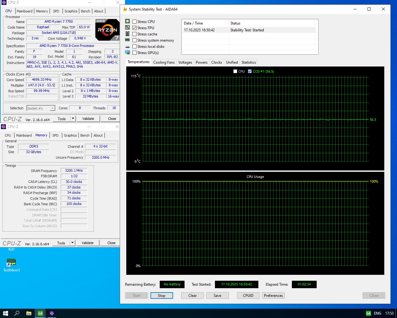The width and height of the screenshot is (397, 318).
Task: Click the chip icon beside Stress CPU
Action: [127, 21]
